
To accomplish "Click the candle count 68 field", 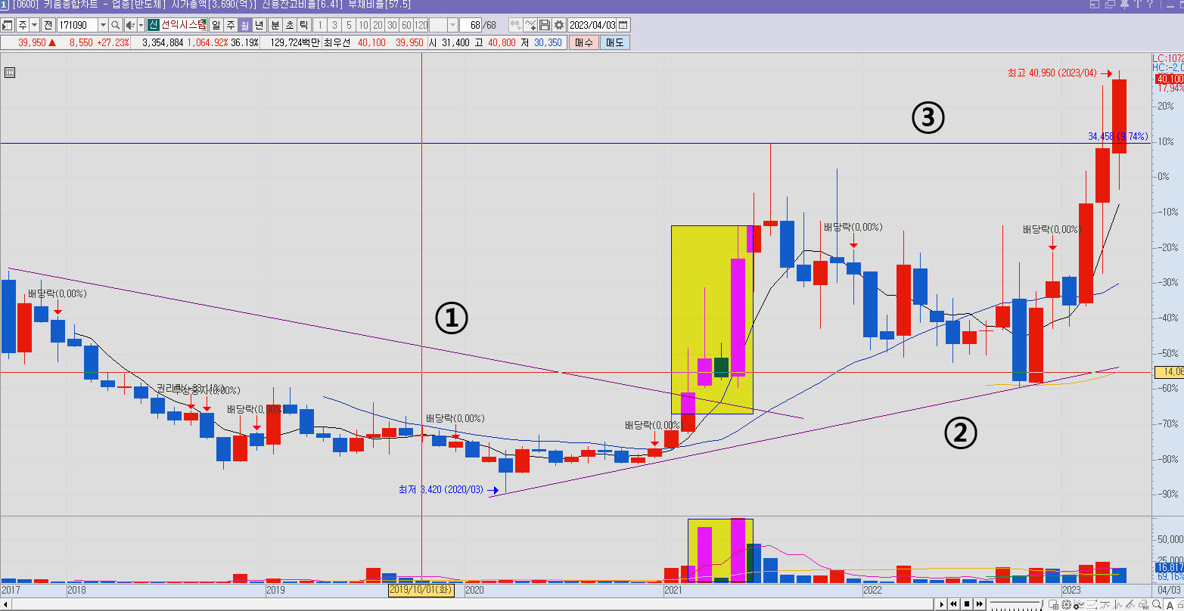I will click(470, 25).
